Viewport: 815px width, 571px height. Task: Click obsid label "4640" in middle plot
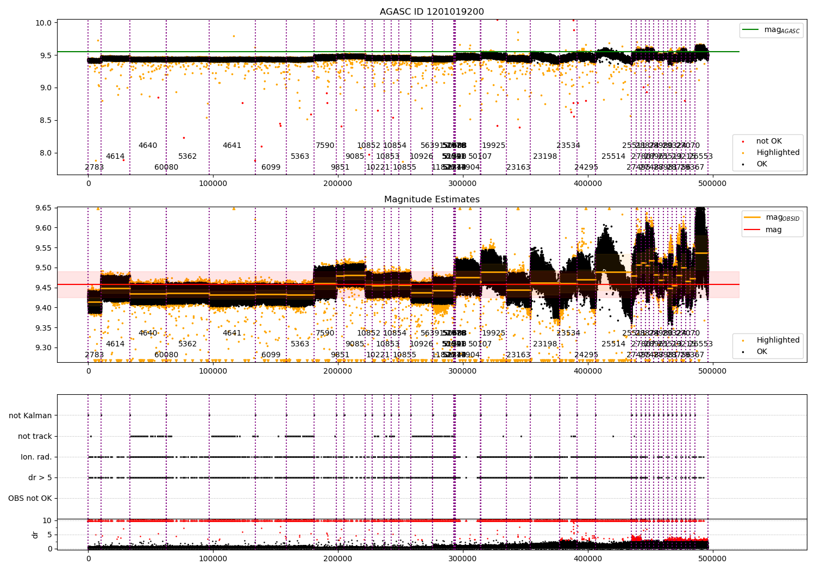(x=148, y=333)
